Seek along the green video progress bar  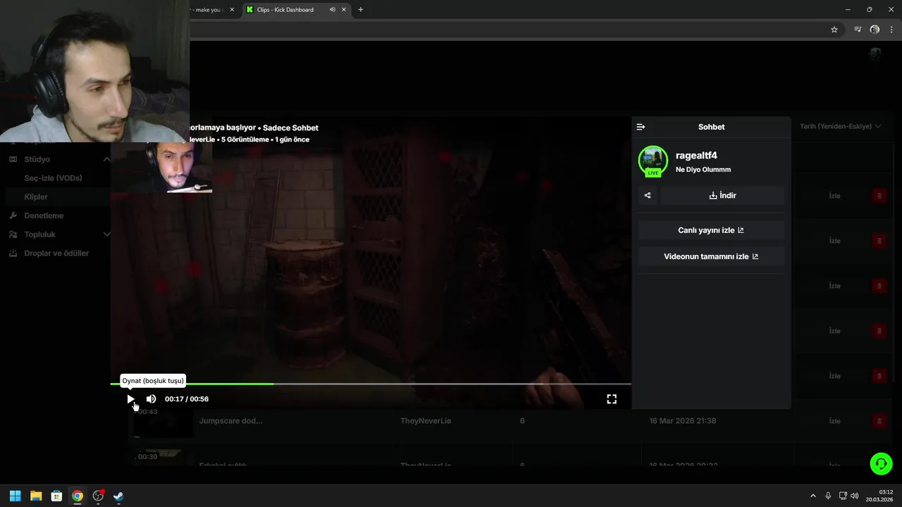[371, 384]
